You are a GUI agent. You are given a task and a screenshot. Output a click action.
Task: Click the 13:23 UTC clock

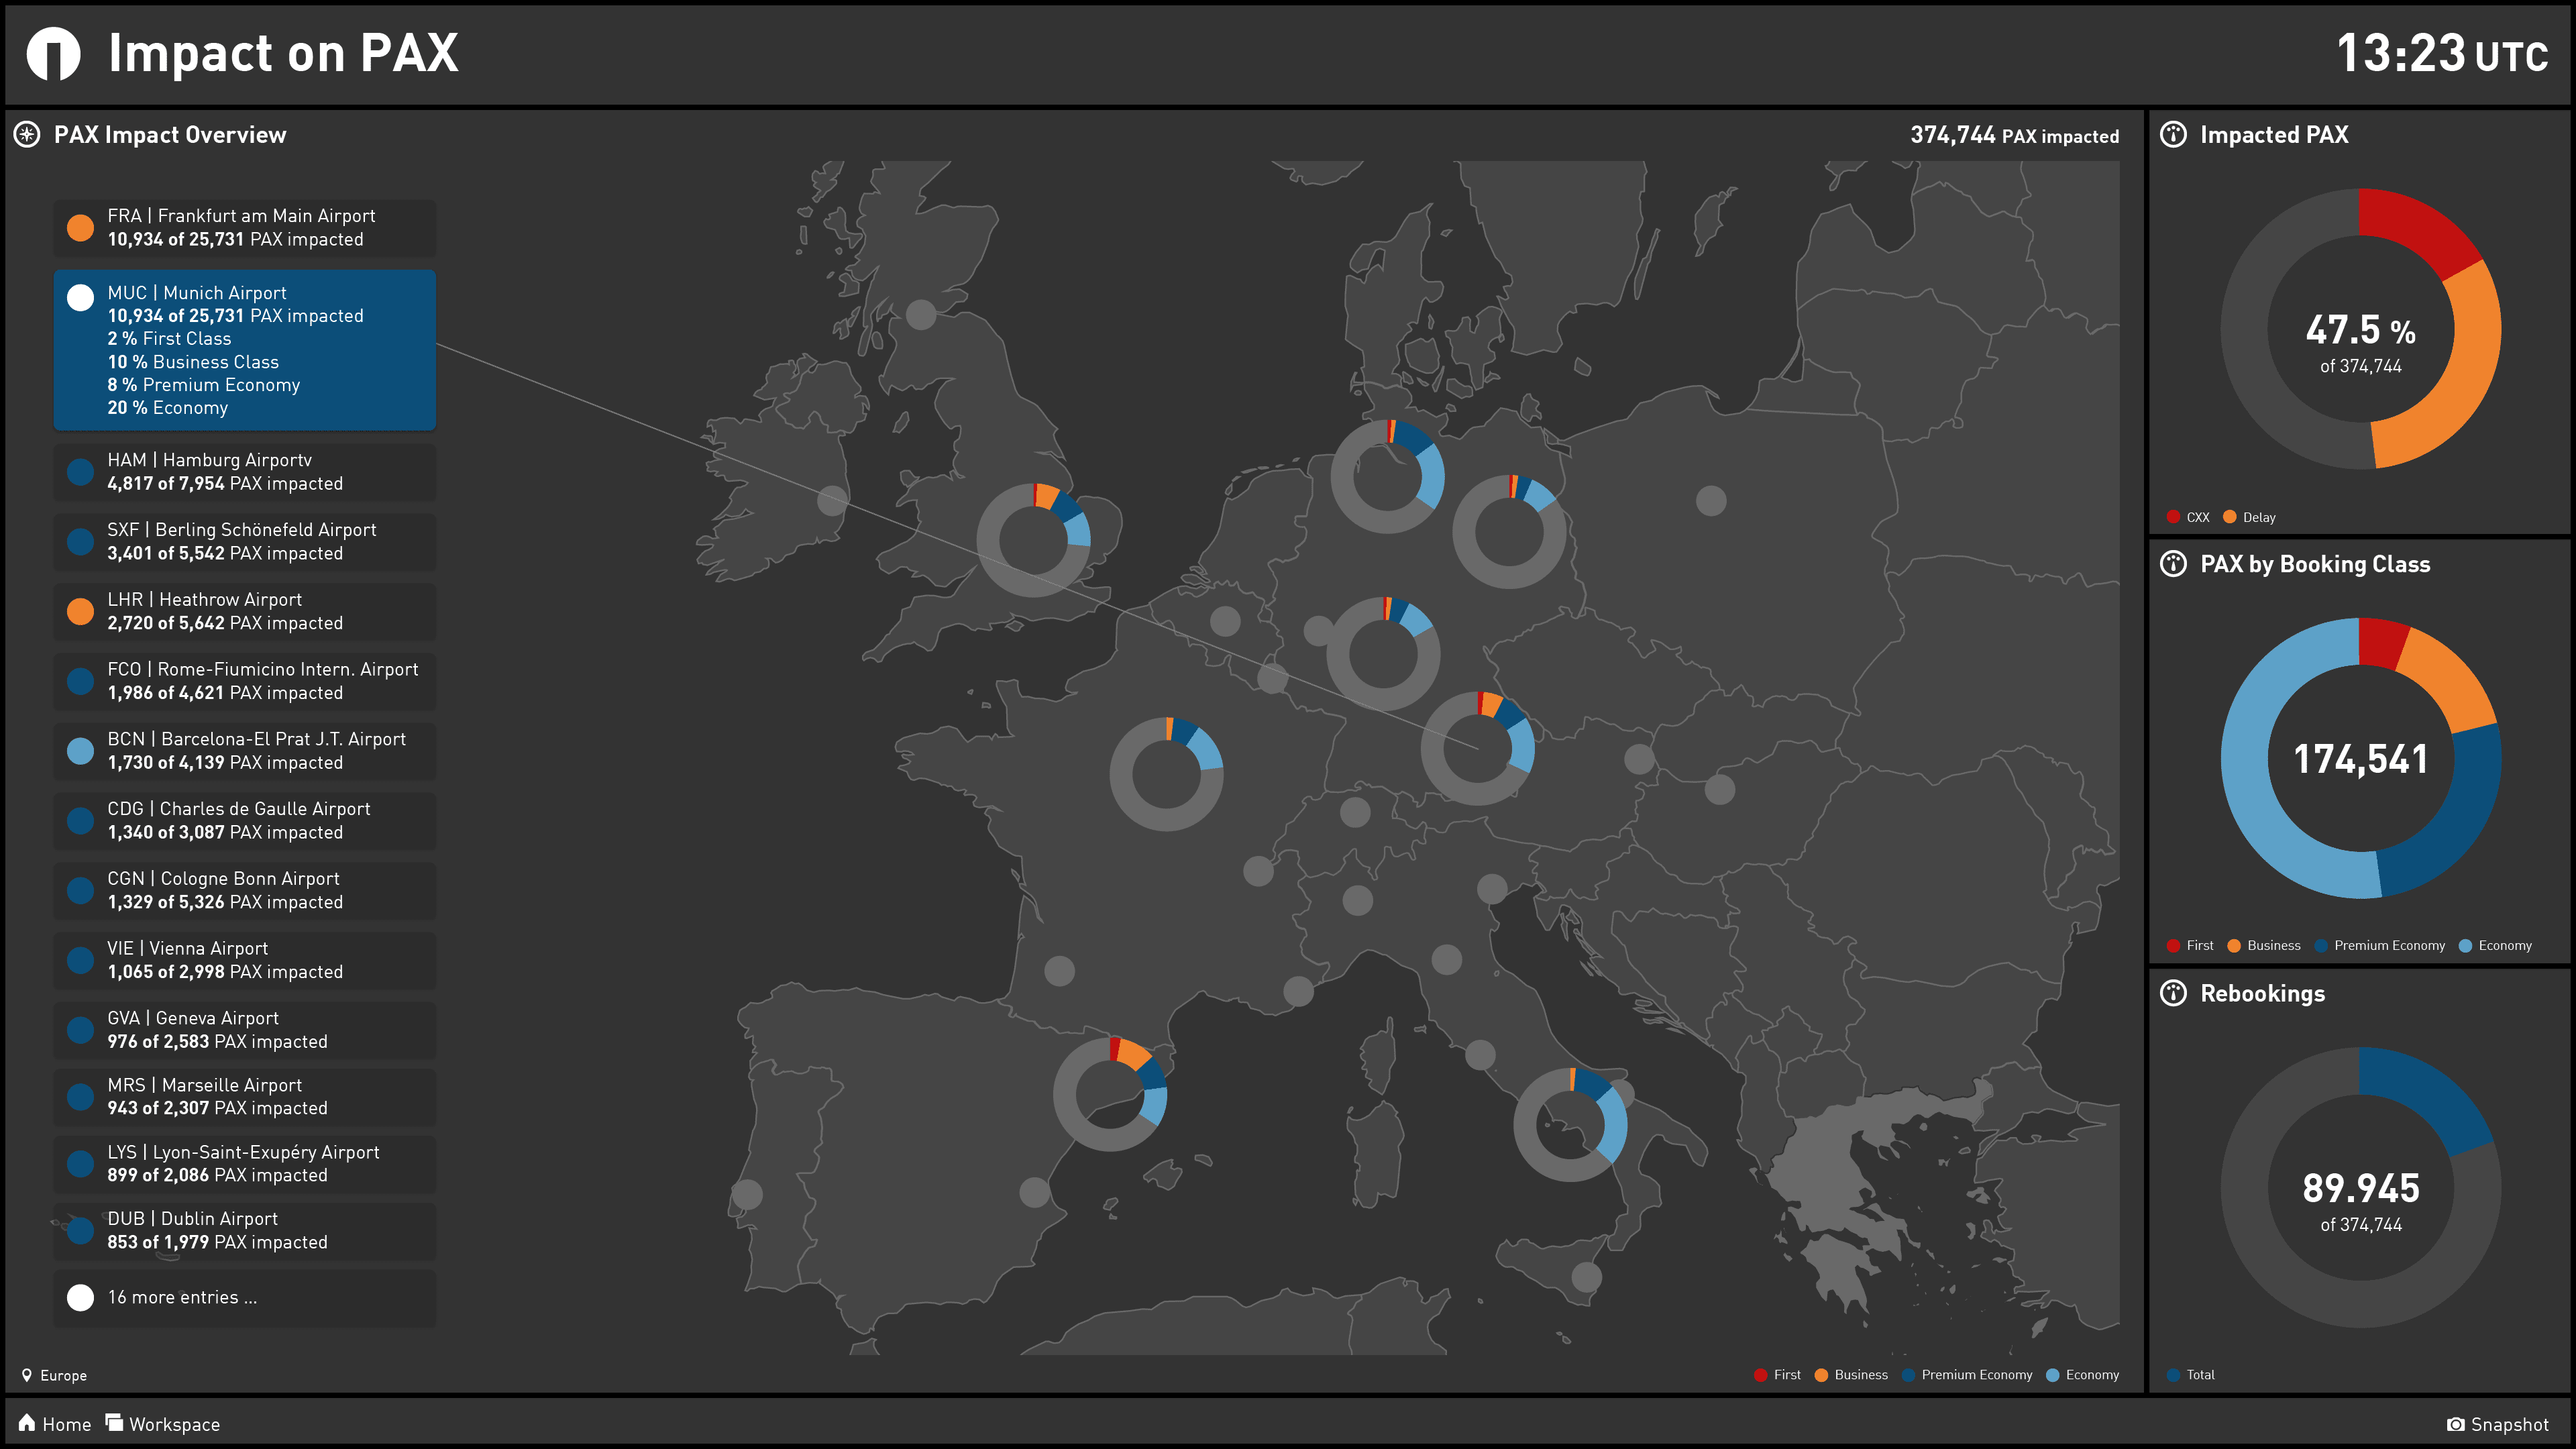coord(2442,53)
